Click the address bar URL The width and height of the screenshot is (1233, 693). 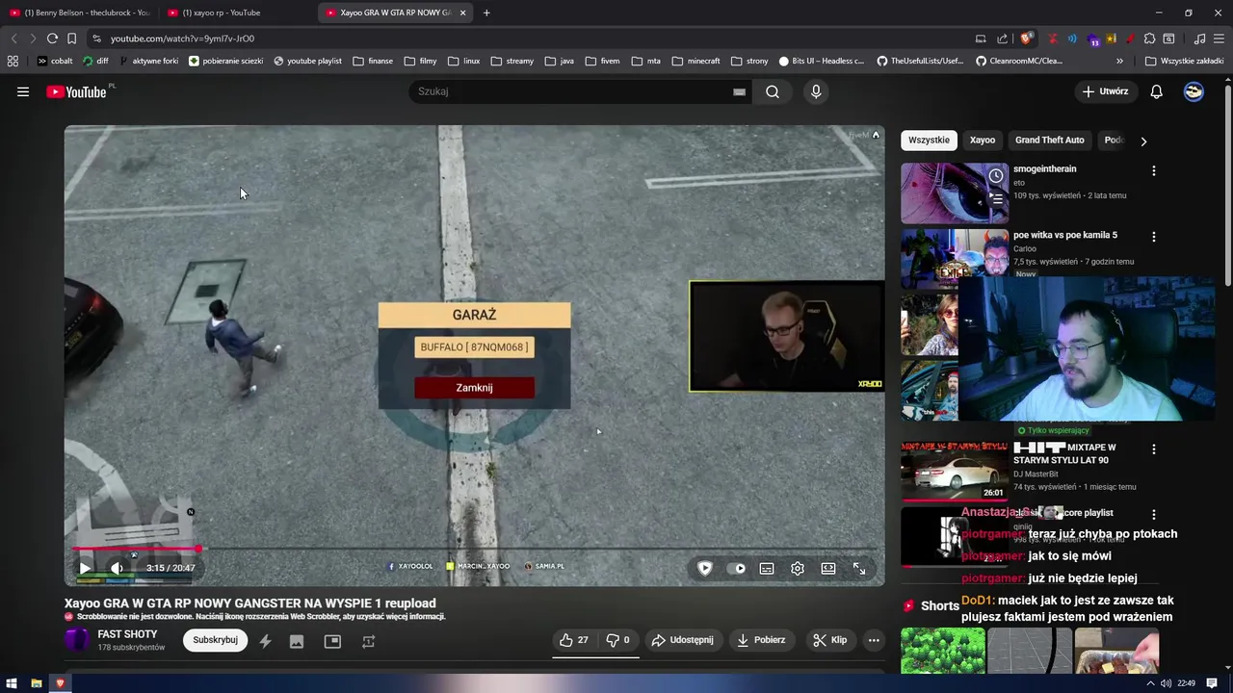[182, 38]
